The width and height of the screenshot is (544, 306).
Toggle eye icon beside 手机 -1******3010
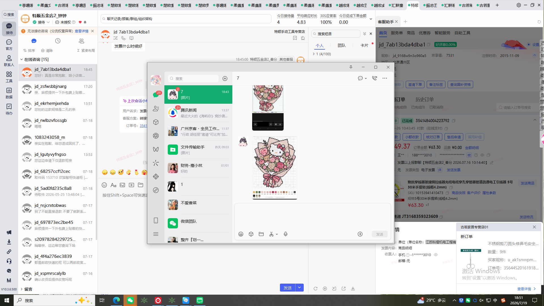(436, 255)
